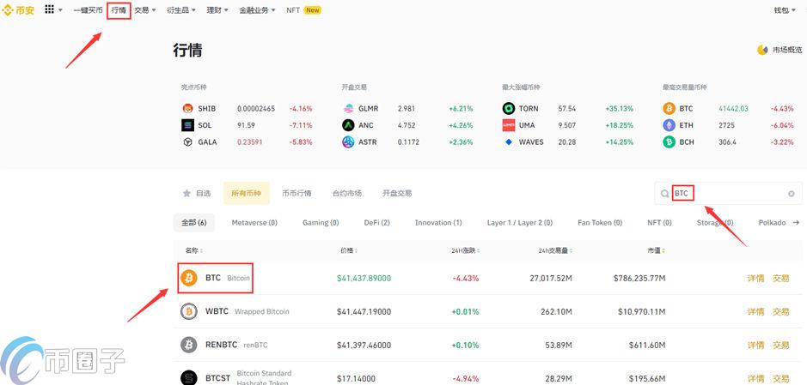Click the WBTC coin icon in table
The height and width of the screenshot is (385, 807).
pos(188,311)
